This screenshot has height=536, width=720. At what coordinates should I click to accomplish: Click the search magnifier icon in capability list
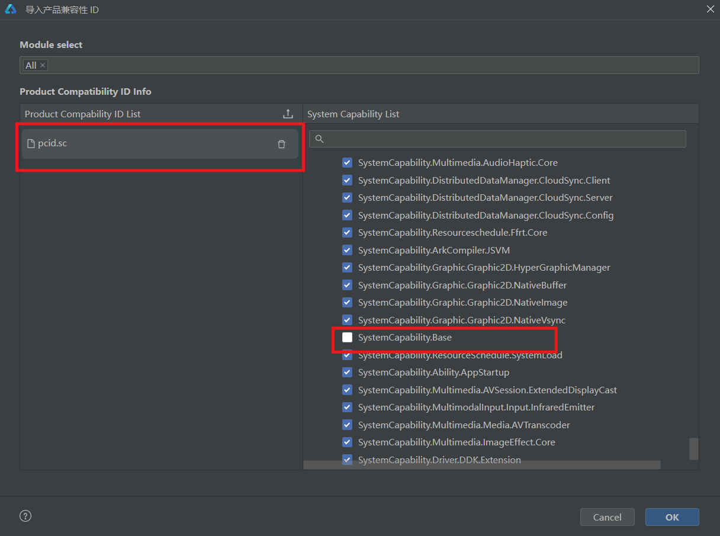(x=319, y=139)
